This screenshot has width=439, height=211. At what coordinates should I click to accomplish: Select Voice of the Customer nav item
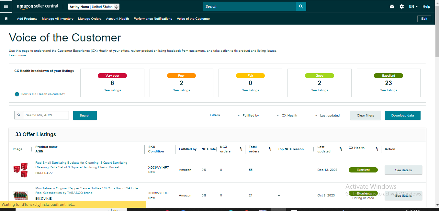click(x=193, y=19)
